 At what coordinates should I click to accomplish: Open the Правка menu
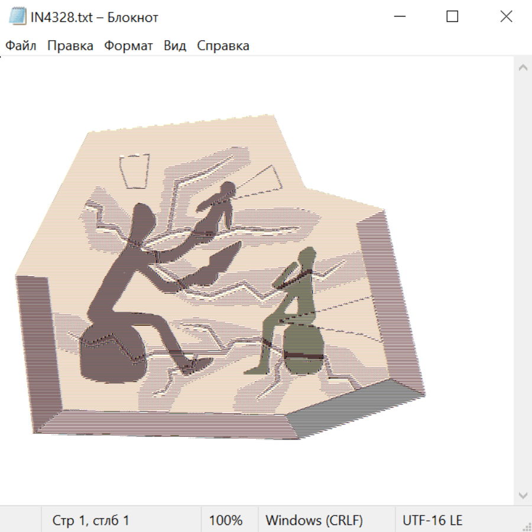pyautogui.click(x=70, y=46)
